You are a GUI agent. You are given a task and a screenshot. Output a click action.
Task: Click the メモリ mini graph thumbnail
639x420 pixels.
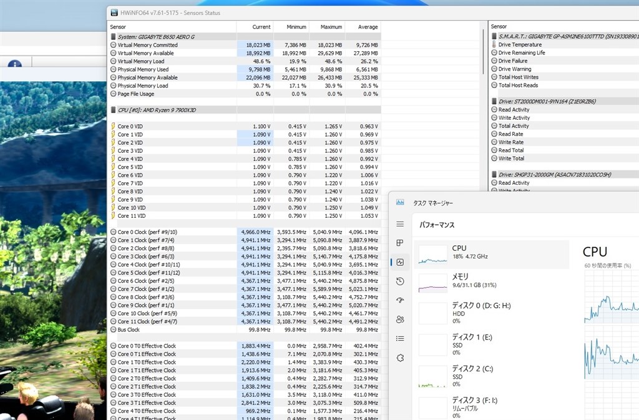tap(433, 283)
